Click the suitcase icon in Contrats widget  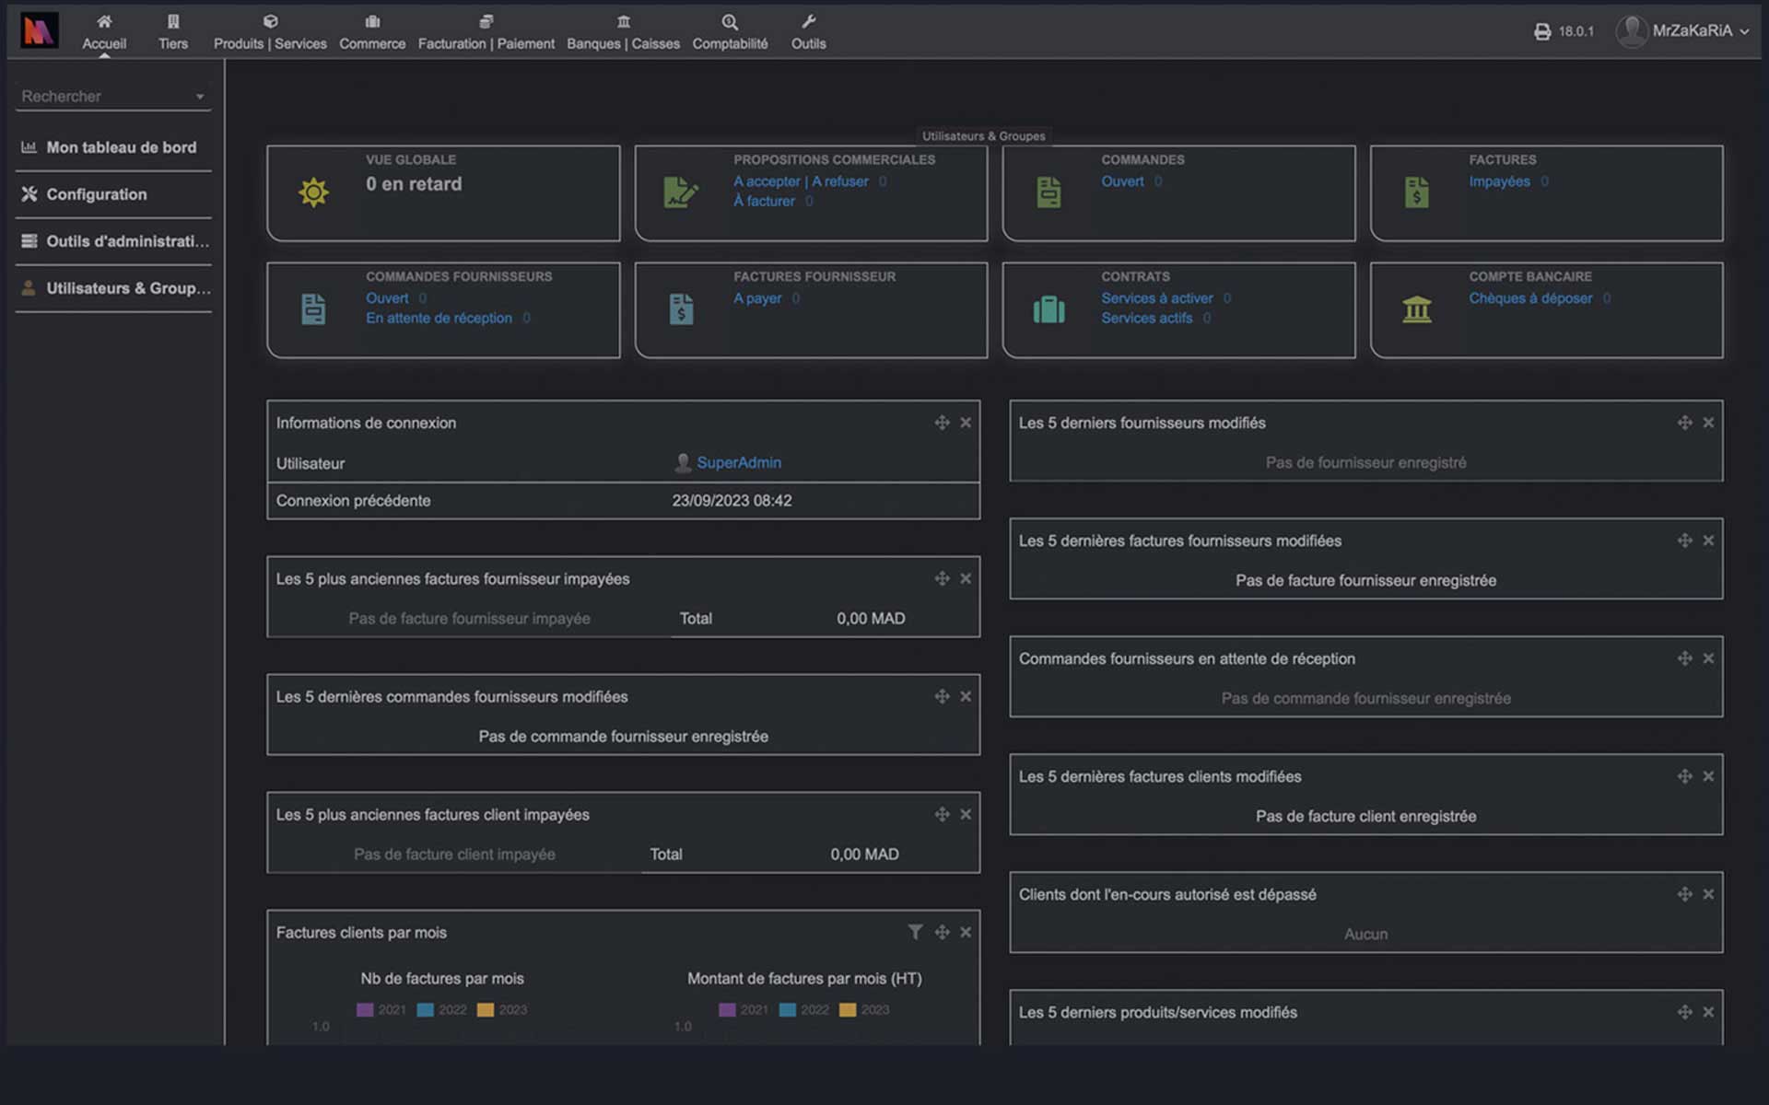point(1049,309)
